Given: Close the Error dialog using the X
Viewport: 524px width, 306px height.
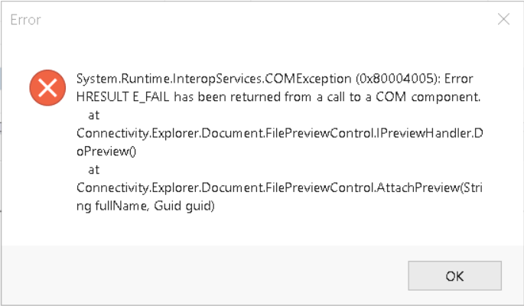Looking at the screenshot, I should click(503, 20).
